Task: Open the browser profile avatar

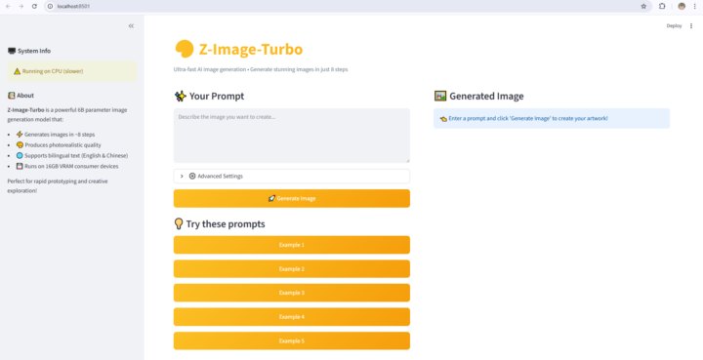Action: coord(682,6)
